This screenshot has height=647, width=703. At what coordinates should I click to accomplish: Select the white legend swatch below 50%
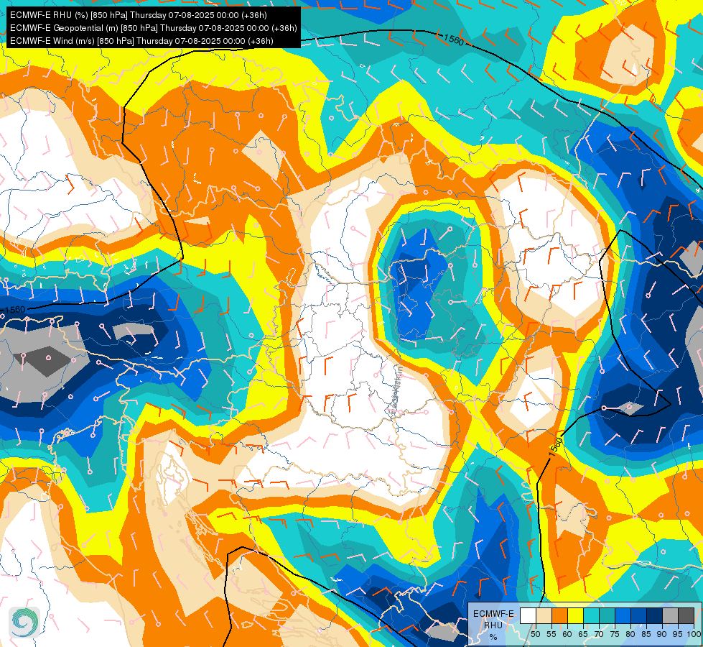pos(528,615)
